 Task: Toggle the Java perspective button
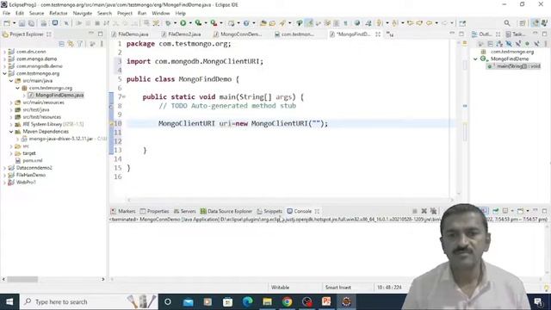(x=535, y=23)
